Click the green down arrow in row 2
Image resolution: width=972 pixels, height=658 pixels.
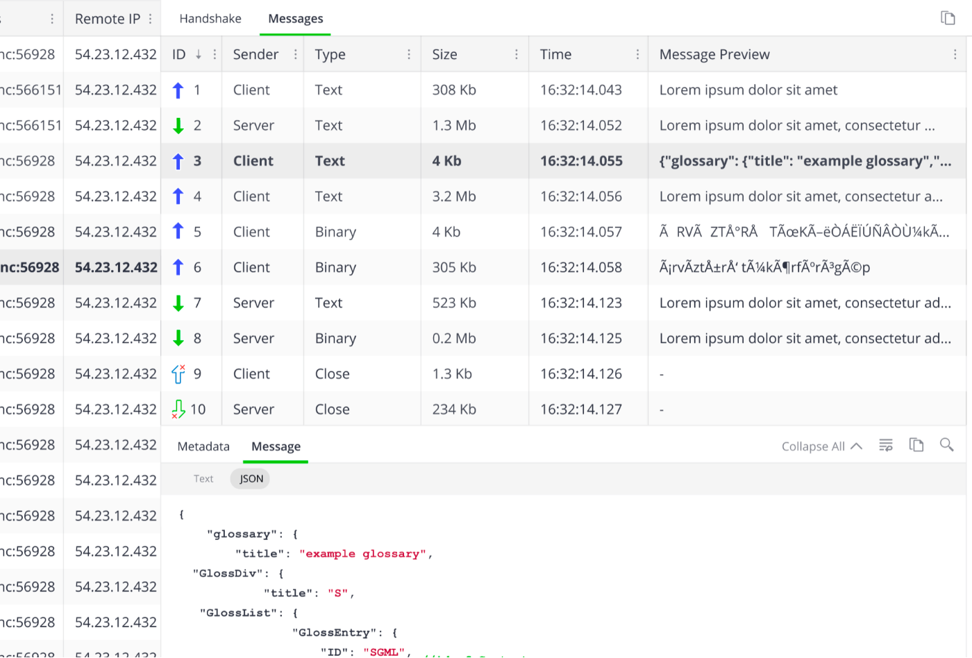click(178, 126)
